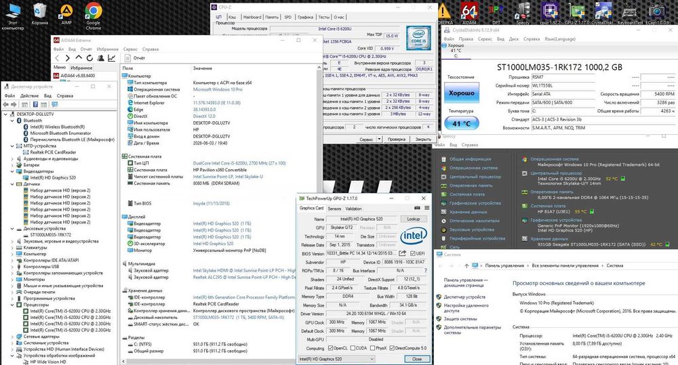This screenshot has width=678, height=365.
Task: Open the Диспетчер устройств link in System panel
Action: 464,297
